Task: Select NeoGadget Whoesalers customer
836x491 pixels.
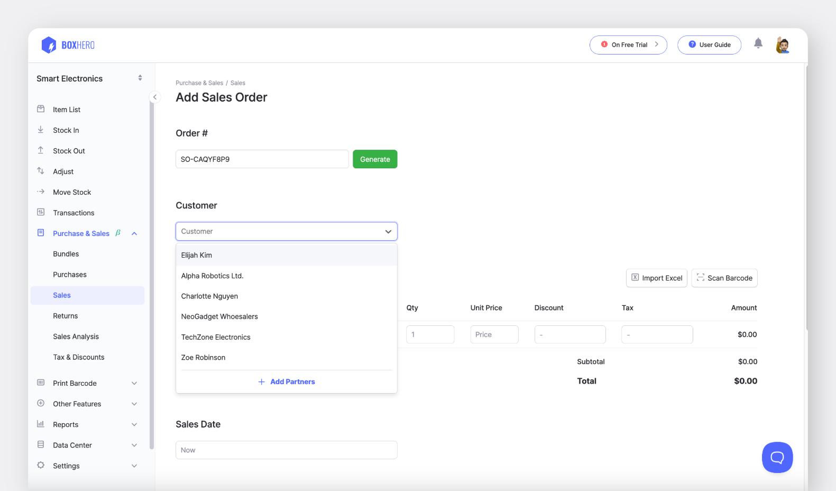Action: coord(287,316)
